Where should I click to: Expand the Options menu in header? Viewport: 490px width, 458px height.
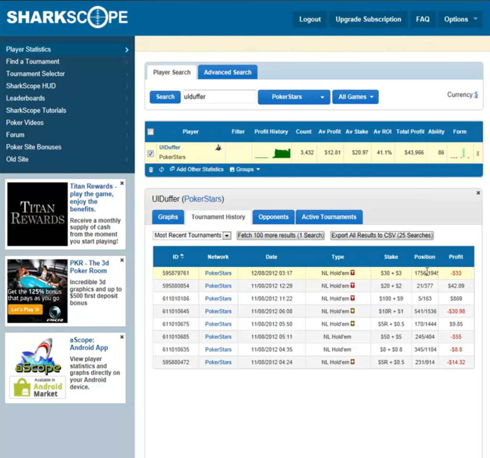pos(461,20)
